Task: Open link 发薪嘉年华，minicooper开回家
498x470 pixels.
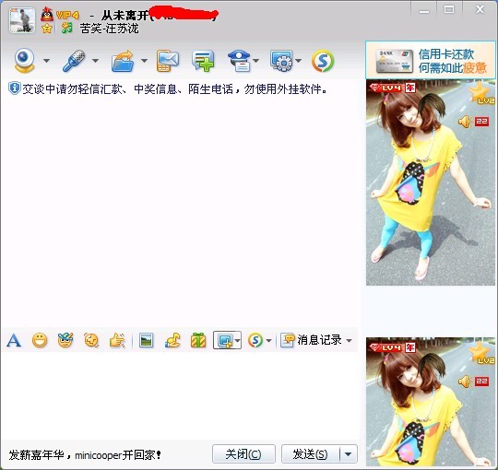Action: (85, 454)
